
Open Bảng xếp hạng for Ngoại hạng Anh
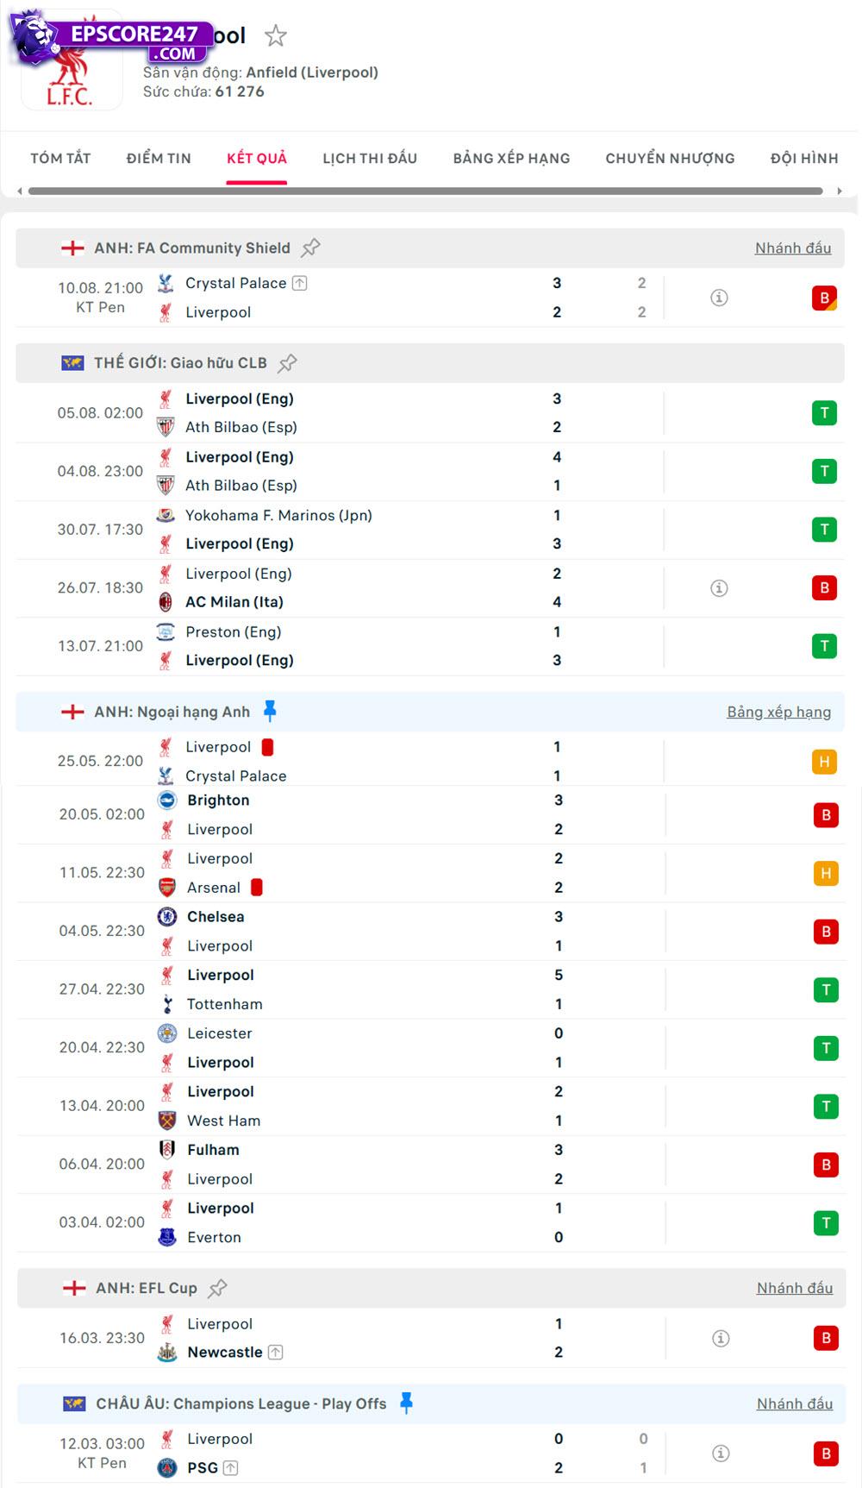(x=778, y=712)
